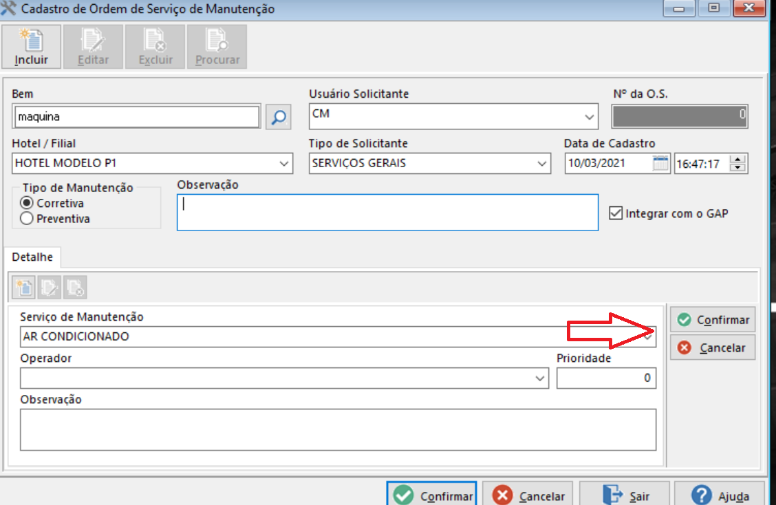
Task: Switch to the Detalhe tab
Action: pos(32,257)
